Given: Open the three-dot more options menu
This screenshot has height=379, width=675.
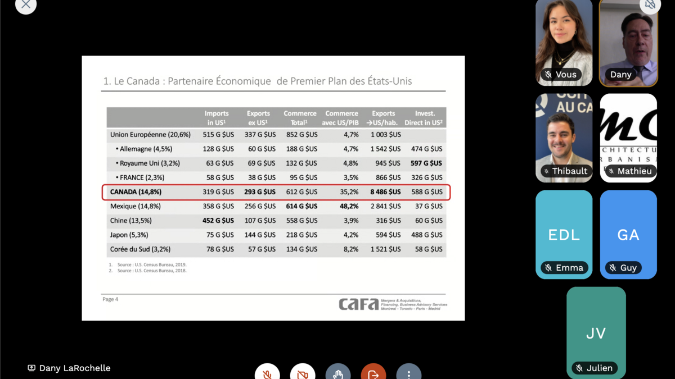Looking at the screenshot, I should pyautogui.click(x=409, y=373).
